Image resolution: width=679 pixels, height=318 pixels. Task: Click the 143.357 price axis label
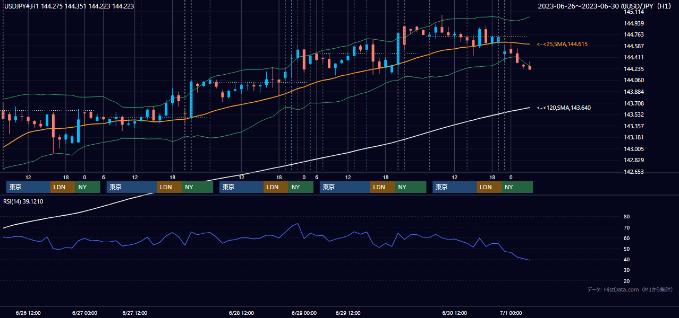tap(634, 126)
